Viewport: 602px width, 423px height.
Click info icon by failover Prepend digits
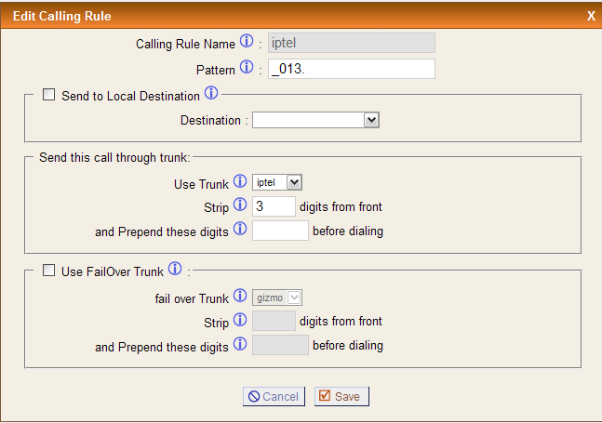point(240,344)
